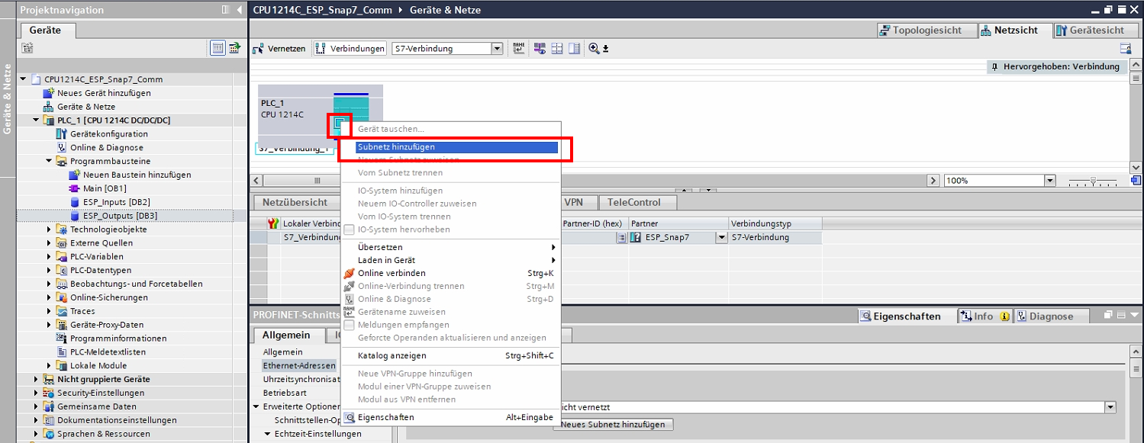Open the Info tab in the inspector
Image resolution: width=1144 pixels, height=443 pixels.
coord(984,316)
